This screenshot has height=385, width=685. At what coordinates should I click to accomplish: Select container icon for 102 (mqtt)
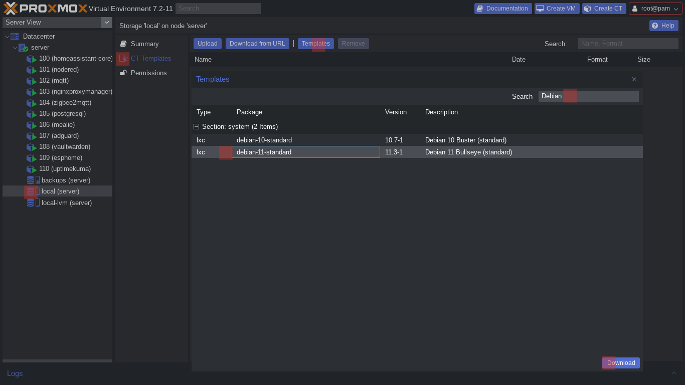(x=32, y=81)
